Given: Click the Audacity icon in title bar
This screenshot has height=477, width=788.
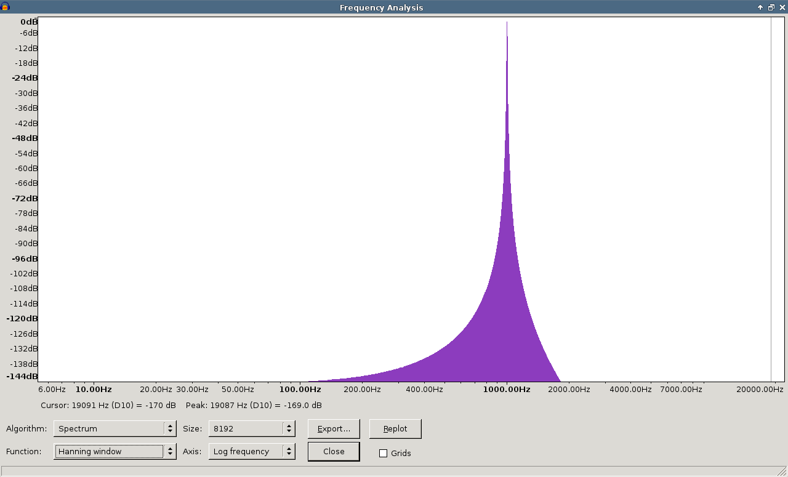Looking at the screenshot, I should pos(6,7).
